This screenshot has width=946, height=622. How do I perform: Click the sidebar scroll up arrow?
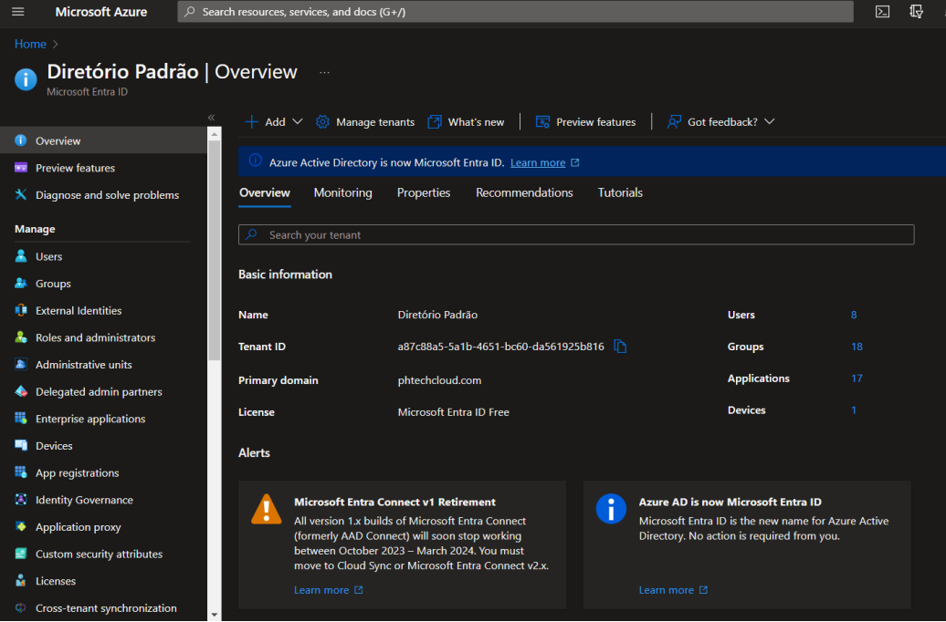215,134
